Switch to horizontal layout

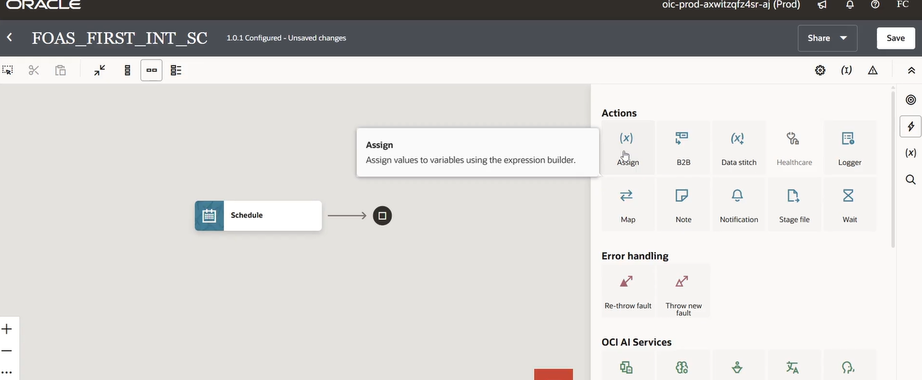coord(151,70)
